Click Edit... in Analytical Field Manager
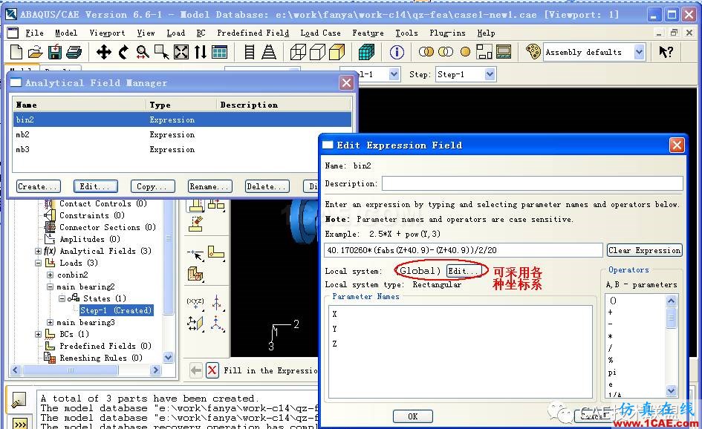702x429 pixels. pyautogui.click(x=95, y=186)
